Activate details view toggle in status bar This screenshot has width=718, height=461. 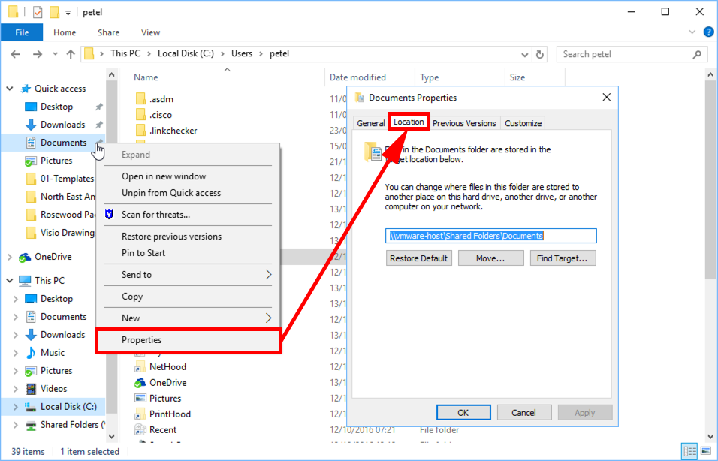[689, 450]
